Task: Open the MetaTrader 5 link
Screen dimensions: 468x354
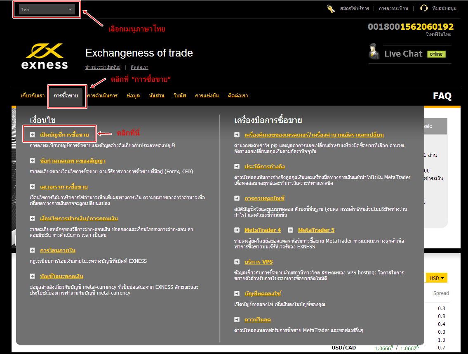Action: pyautogui.click(x=316, y=230)
